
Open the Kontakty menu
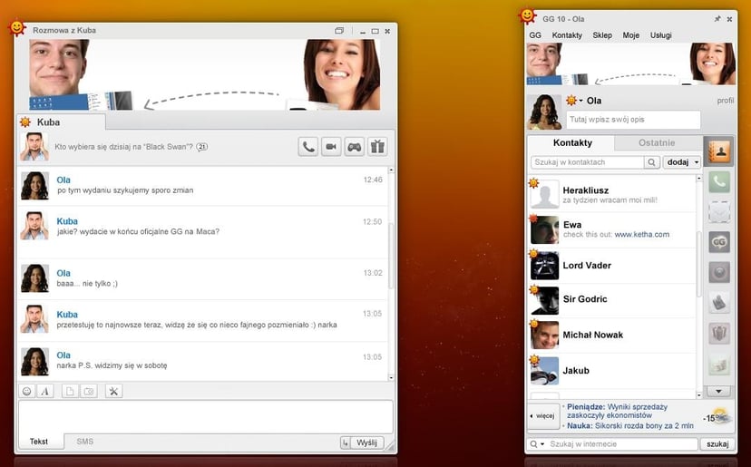point(567,35)
